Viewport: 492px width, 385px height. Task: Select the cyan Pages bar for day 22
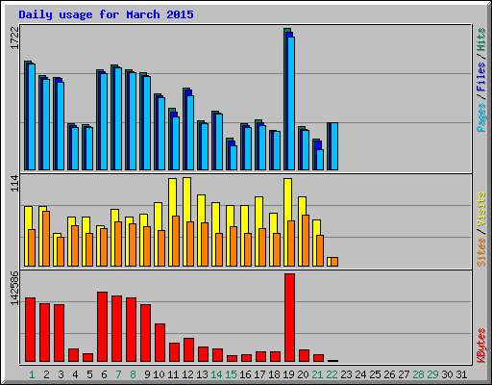click(334, 146)
